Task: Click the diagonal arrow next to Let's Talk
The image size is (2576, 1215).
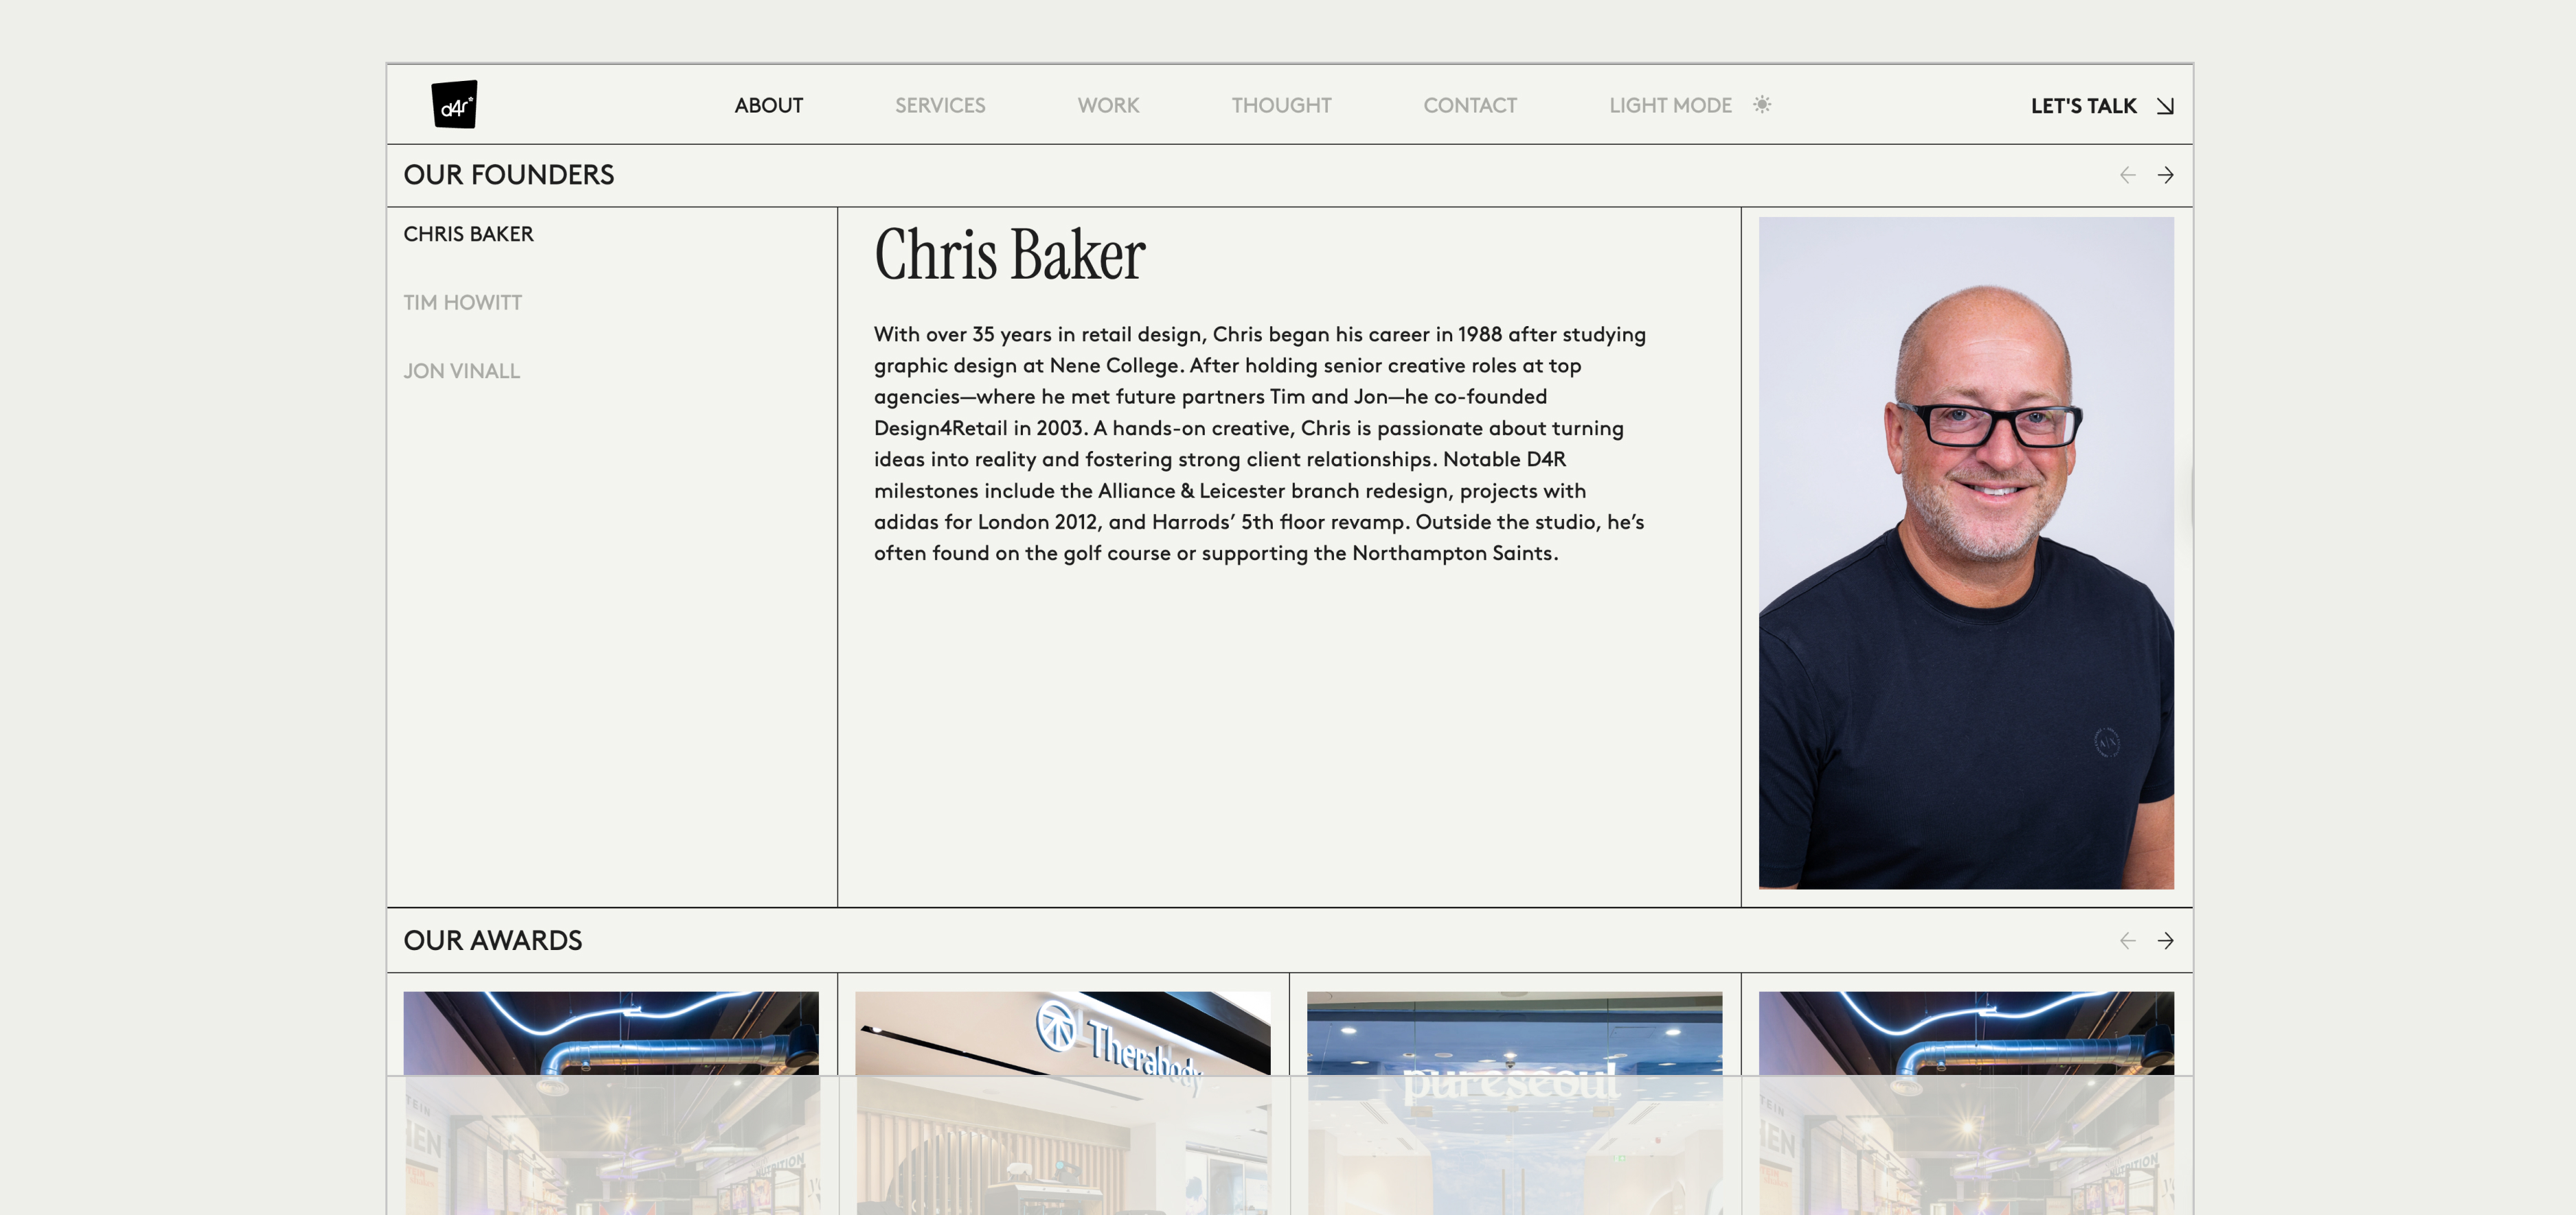Action: pos(2165,106)
